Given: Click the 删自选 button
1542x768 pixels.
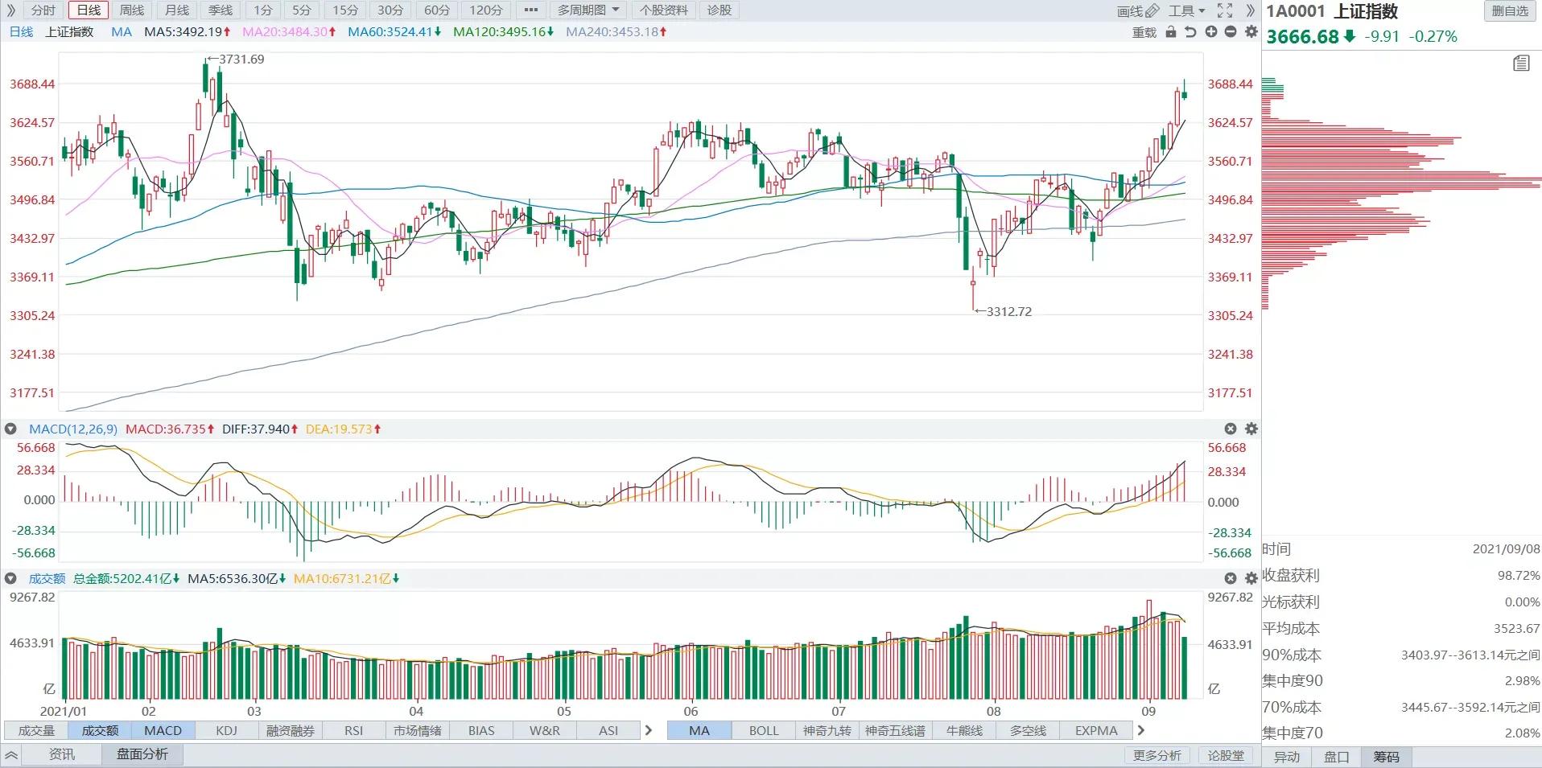Looking at the screenshot, I should (x=1509, y=10).
